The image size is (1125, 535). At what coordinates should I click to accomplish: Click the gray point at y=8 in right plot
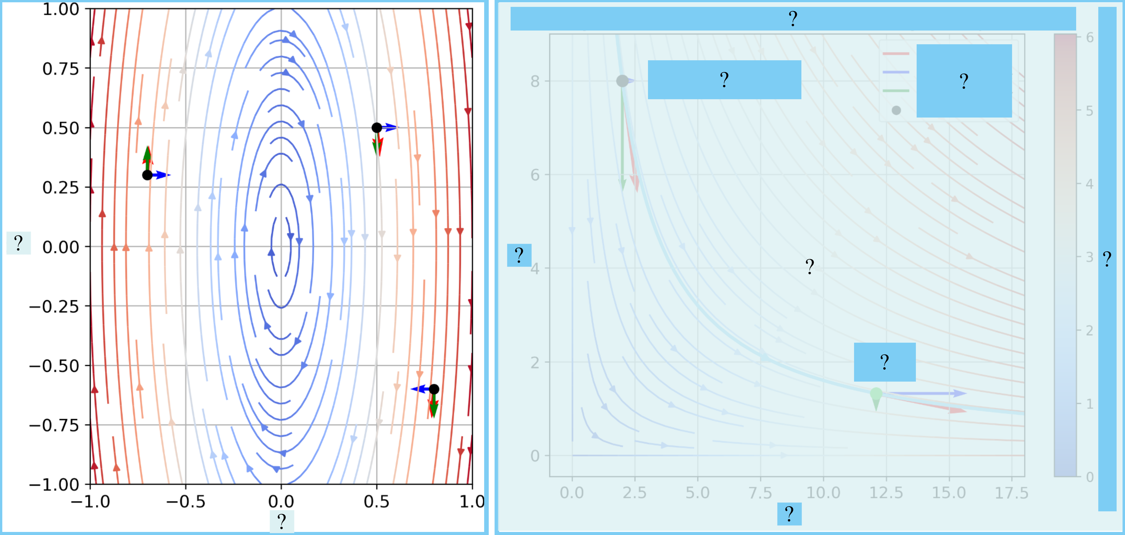[622, 81]
